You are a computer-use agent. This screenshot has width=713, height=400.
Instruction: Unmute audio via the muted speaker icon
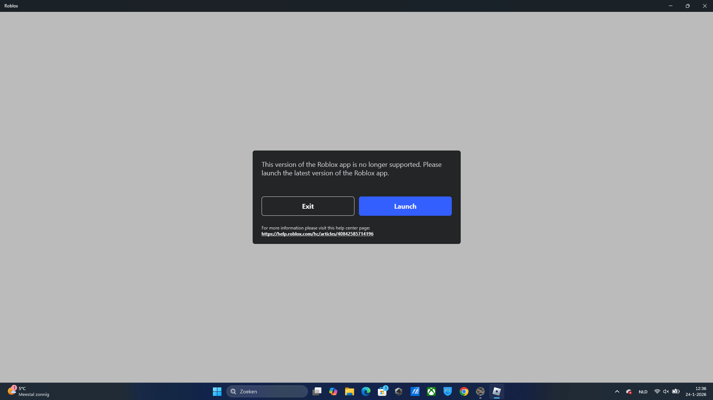[x=665, y=391]
